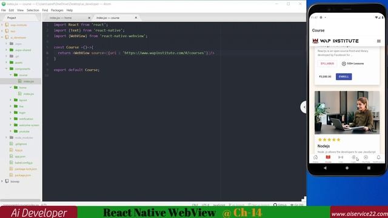Click the settings gear icon in phone status bar
Viewport: 388px width, 218px height.
click(321, 18)
